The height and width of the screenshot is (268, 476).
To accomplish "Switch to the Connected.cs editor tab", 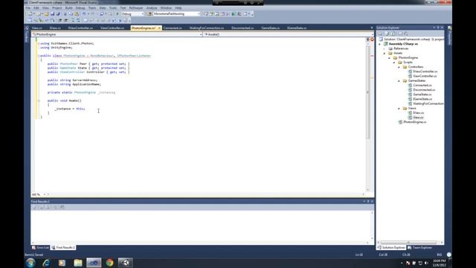I will point(173,28).
